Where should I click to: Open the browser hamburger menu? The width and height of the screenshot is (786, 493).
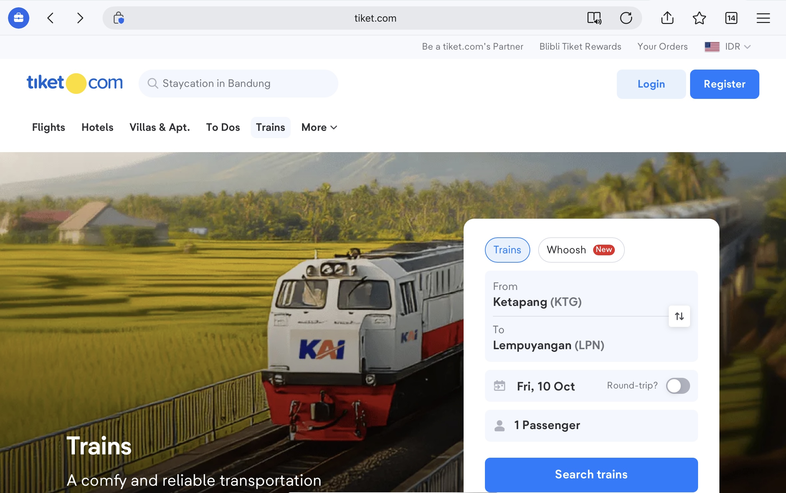tap(763, 18)
